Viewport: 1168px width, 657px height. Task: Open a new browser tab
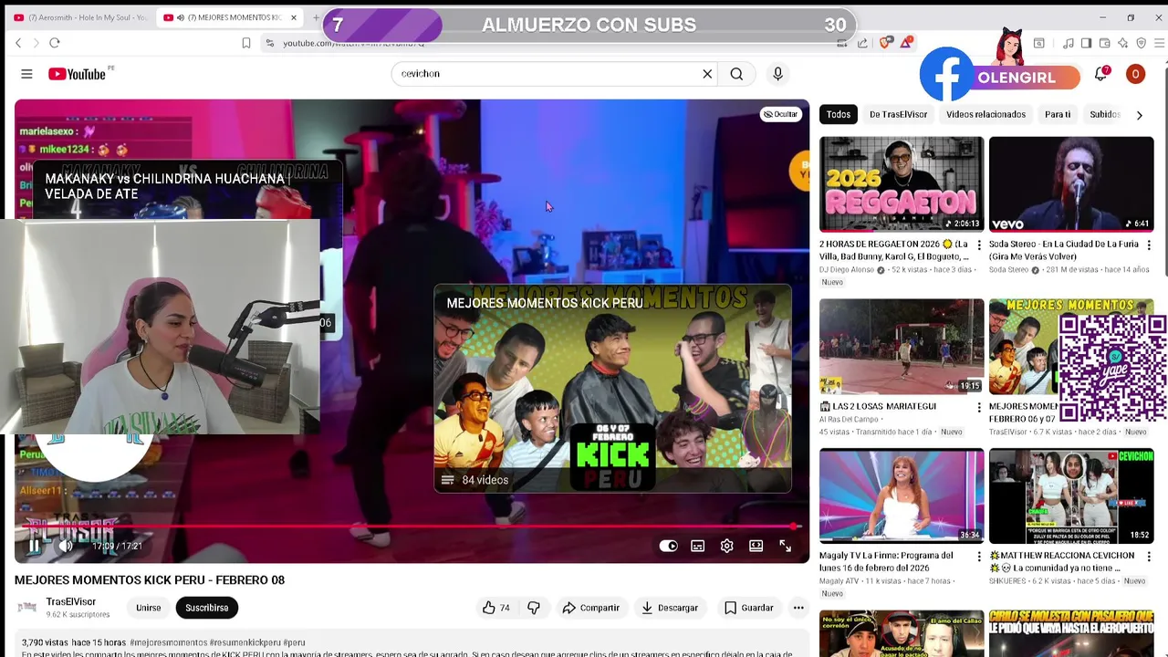[316, 17]
